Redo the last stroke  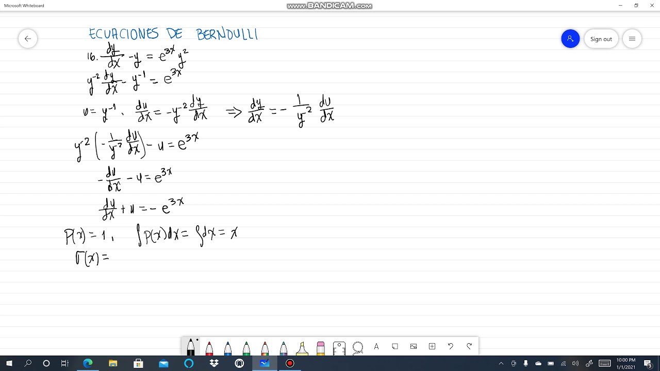pyautogui.click(x=469, y=347)
